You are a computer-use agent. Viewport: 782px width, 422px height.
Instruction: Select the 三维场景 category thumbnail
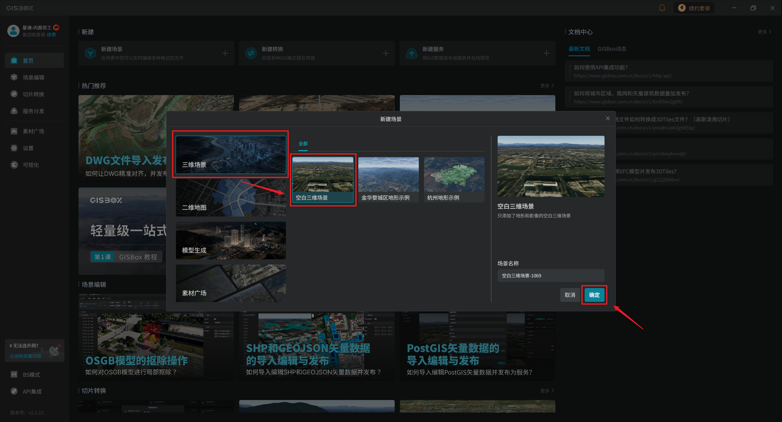point(231,155)
